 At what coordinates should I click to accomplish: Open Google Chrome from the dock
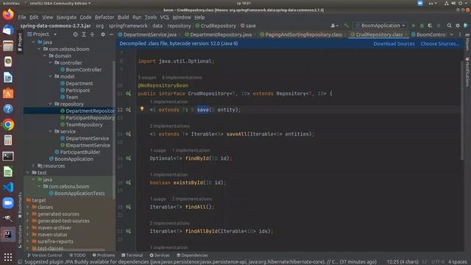pos(8,124)
